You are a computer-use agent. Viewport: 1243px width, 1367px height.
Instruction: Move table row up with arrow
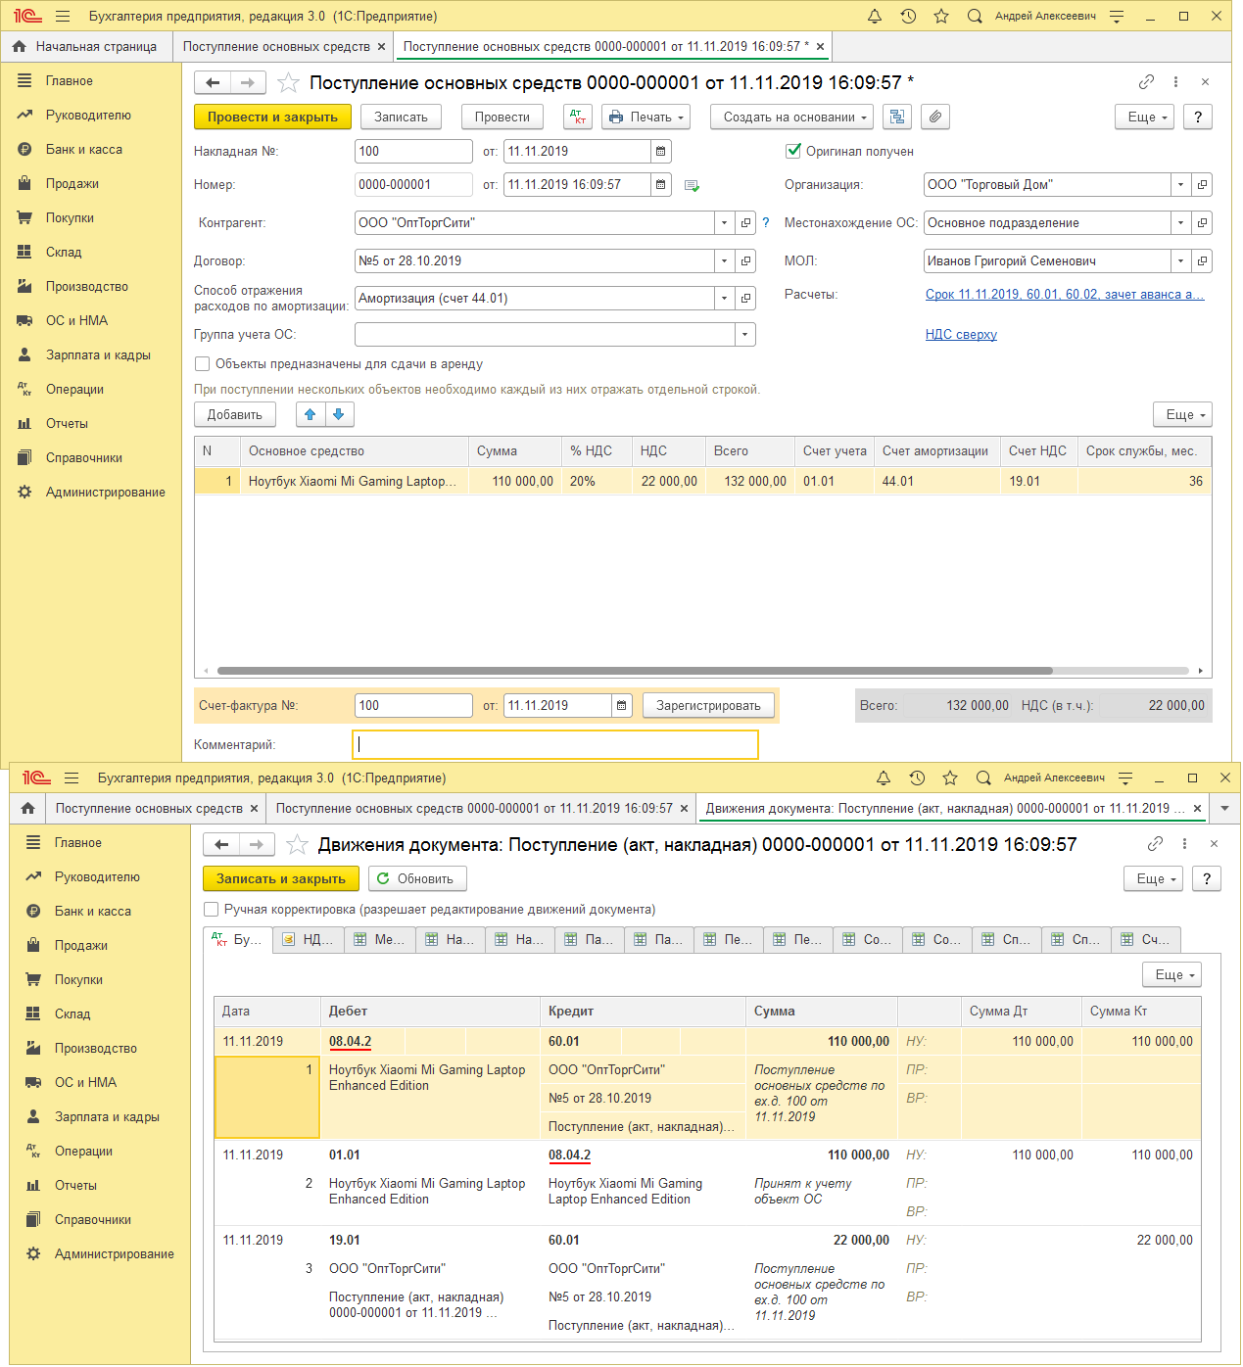[x=311, y=414]
